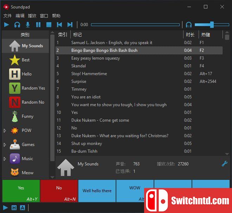
Task: Click the microphone playback icon
Action: 28,25
